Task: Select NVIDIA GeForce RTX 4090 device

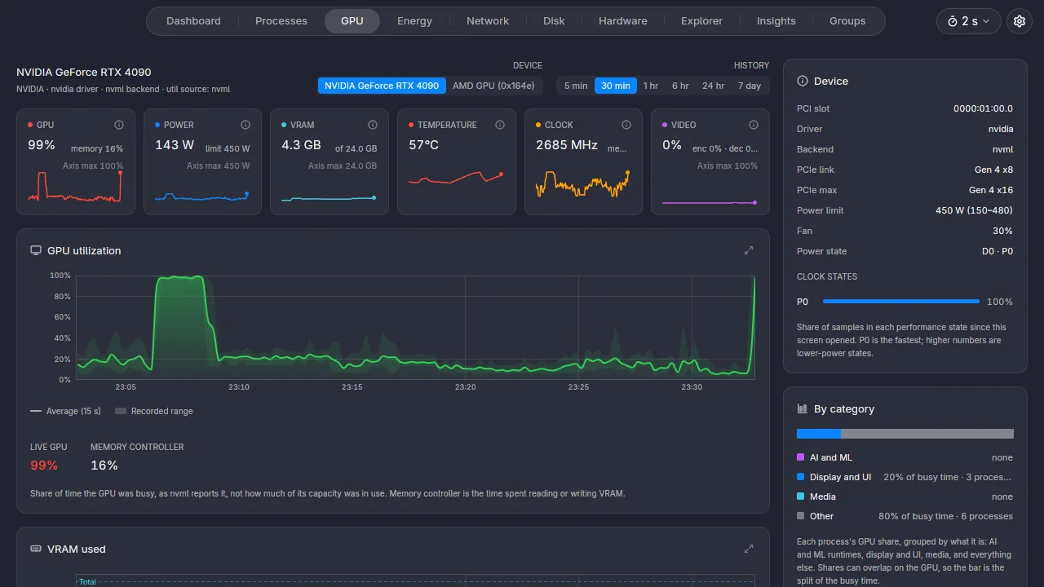Action: pyautogui.click(x=382, y=86)
